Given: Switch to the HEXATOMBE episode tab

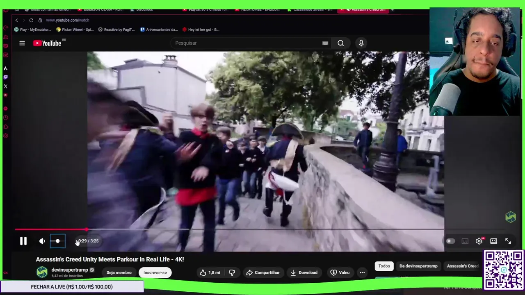Looking at the screenshot, I should pyautogui.click(x=258, y=9).
